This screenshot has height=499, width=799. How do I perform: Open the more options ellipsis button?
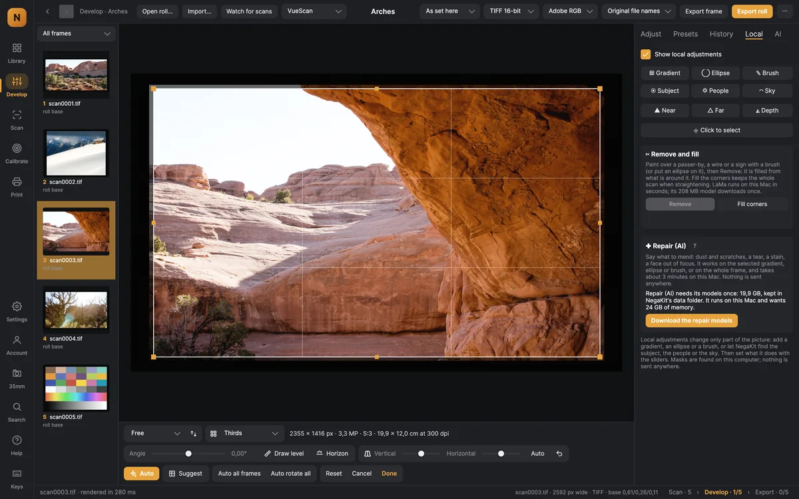(784, 11)
